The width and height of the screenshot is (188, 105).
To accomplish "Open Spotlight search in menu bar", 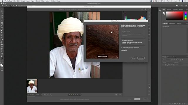I will tap(179, 1).
